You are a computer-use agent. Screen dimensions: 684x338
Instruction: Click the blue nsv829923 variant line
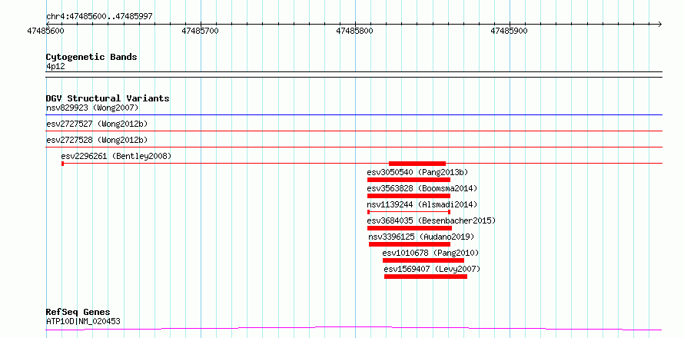click(x=354, y=115)
